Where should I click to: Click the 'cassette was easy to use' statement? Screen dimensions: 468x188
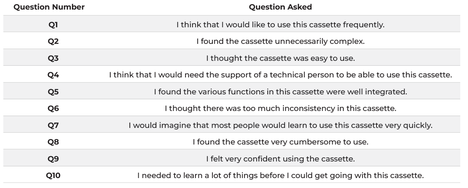[x=280, y=58]
